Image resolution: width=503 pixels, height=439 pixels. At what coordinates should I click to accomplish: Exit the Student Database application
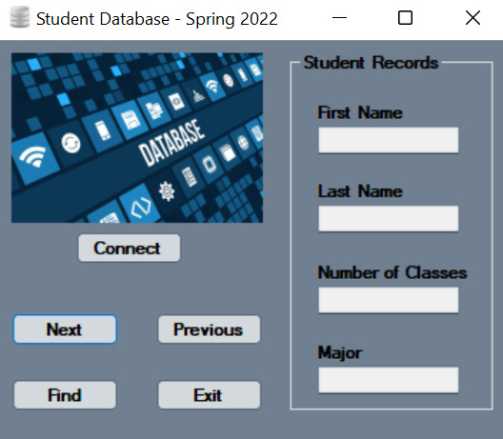pyautogui.click(x=210, y=395)
